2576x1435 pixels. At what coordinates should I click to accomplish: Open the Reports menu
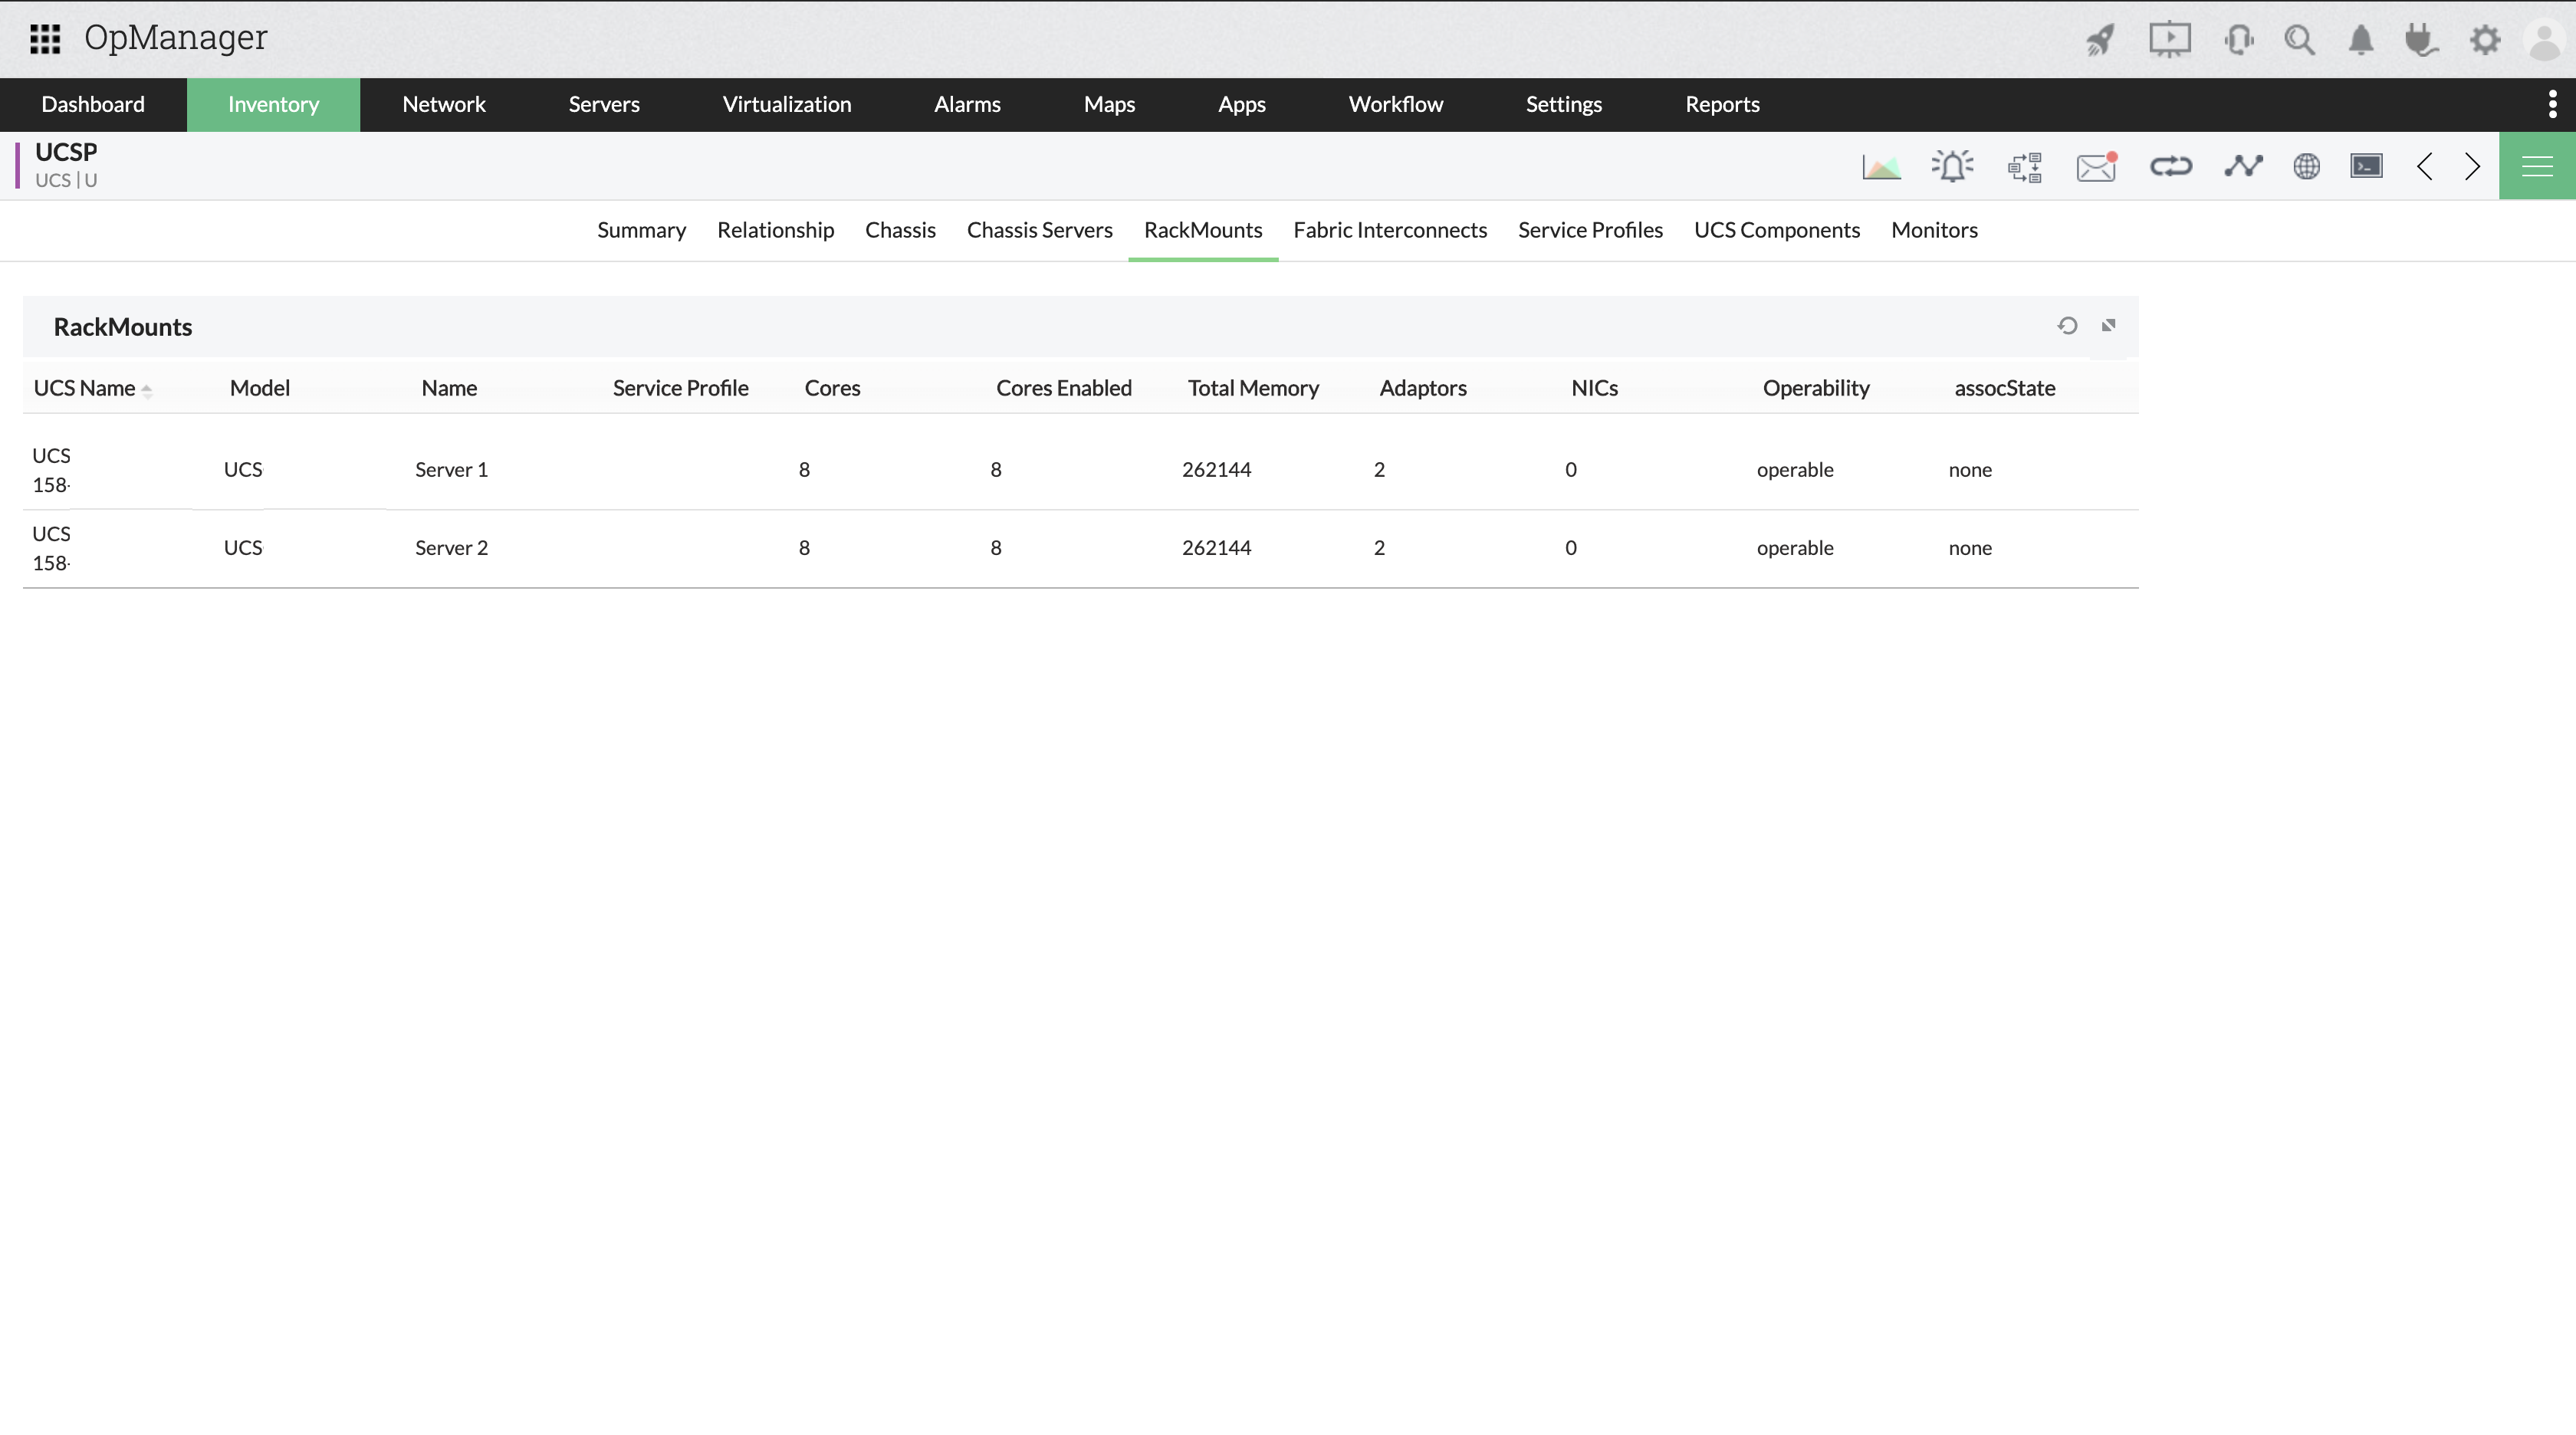pos(1722,104)
